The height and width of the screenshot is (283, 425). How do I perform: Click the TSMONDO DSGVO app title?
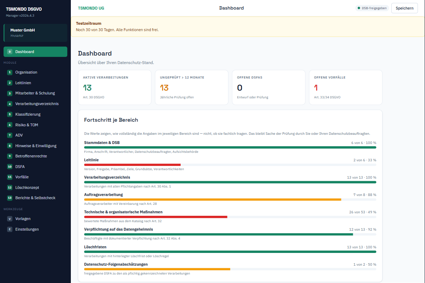pyautogui.click(x=24, y=9)
